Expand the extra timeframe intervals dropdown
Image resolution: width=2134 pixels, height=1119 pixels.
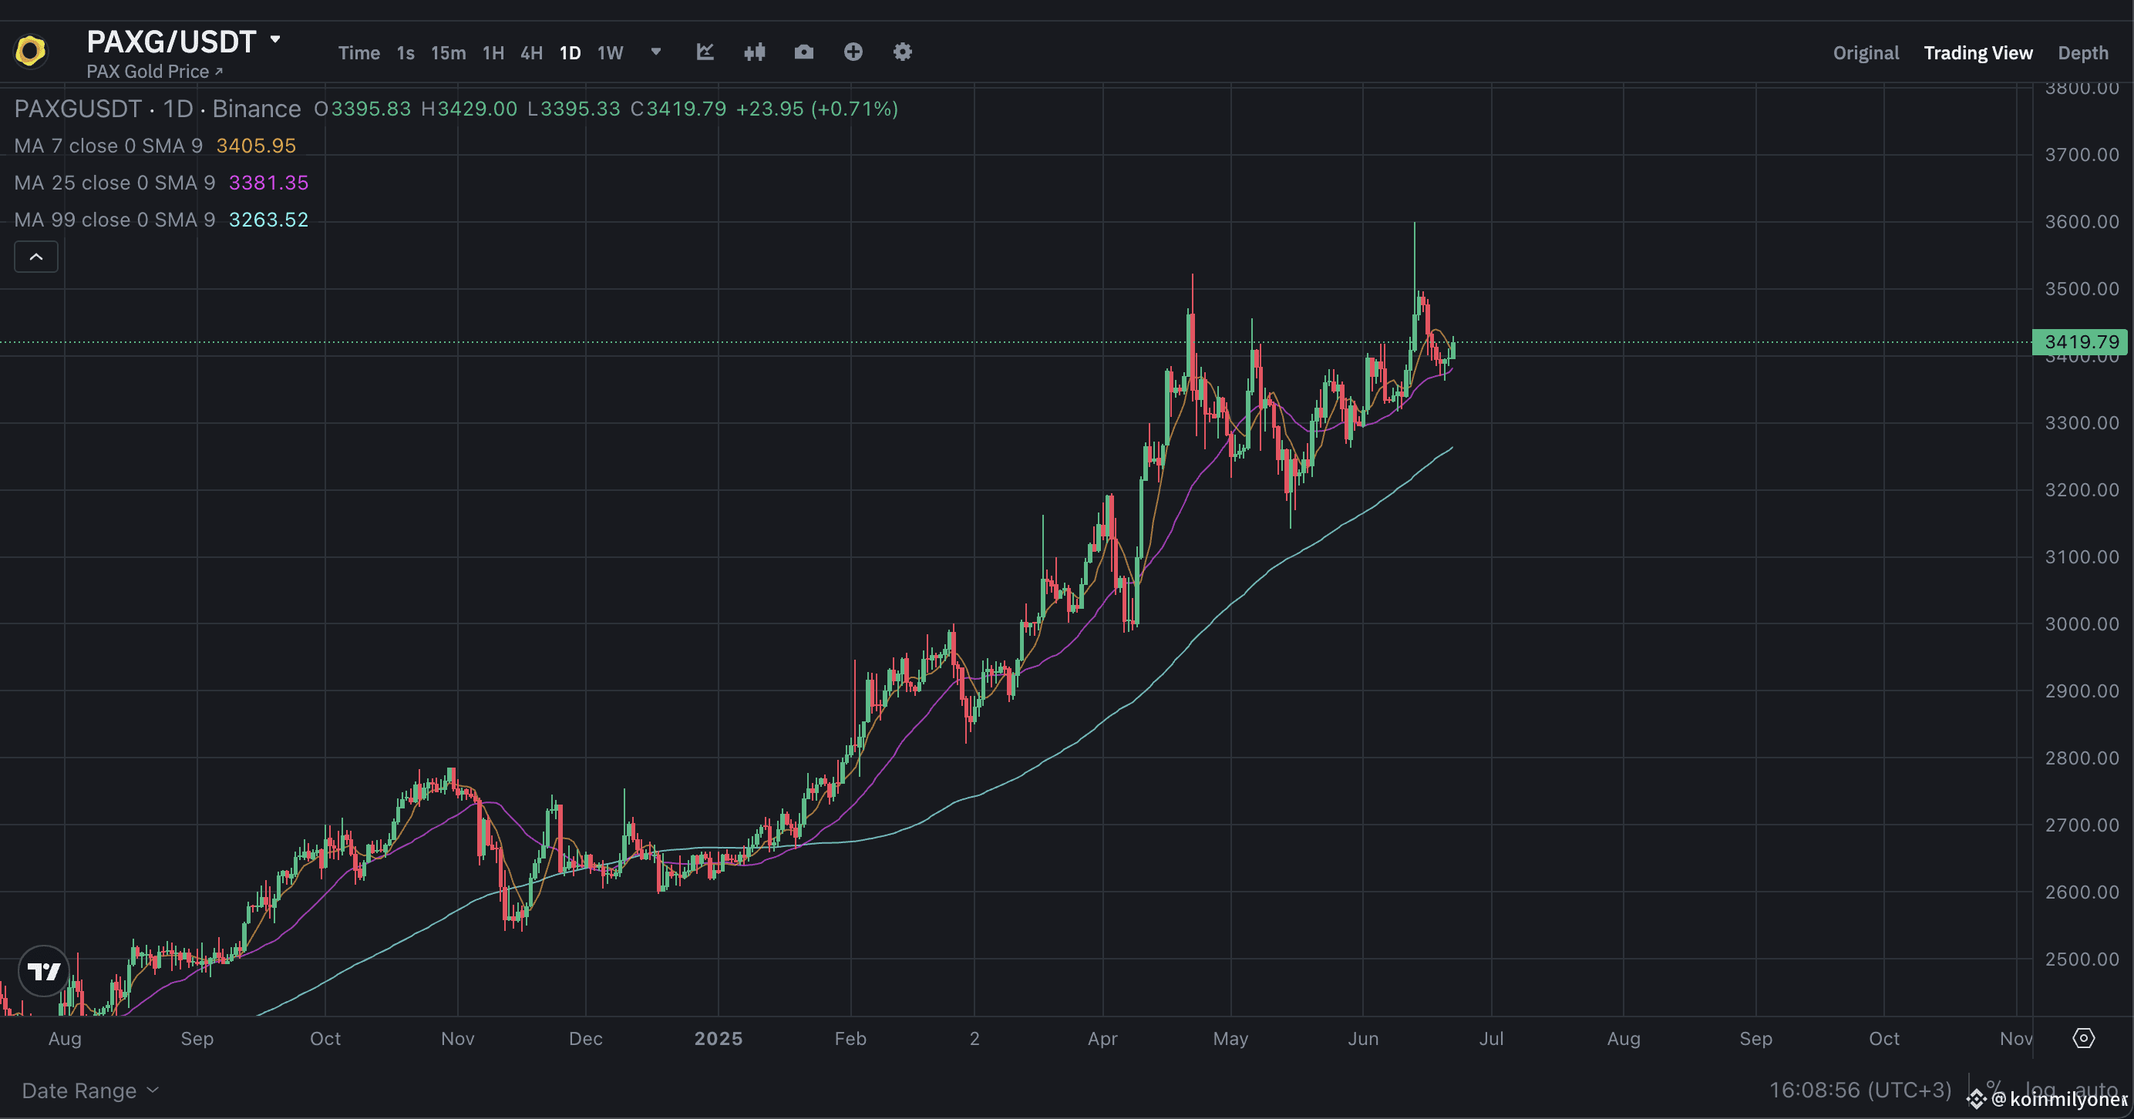coord(655,52)
